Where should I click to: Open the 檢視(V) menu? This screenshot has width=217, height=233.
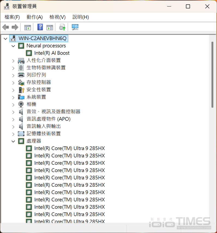click(58, 17)
